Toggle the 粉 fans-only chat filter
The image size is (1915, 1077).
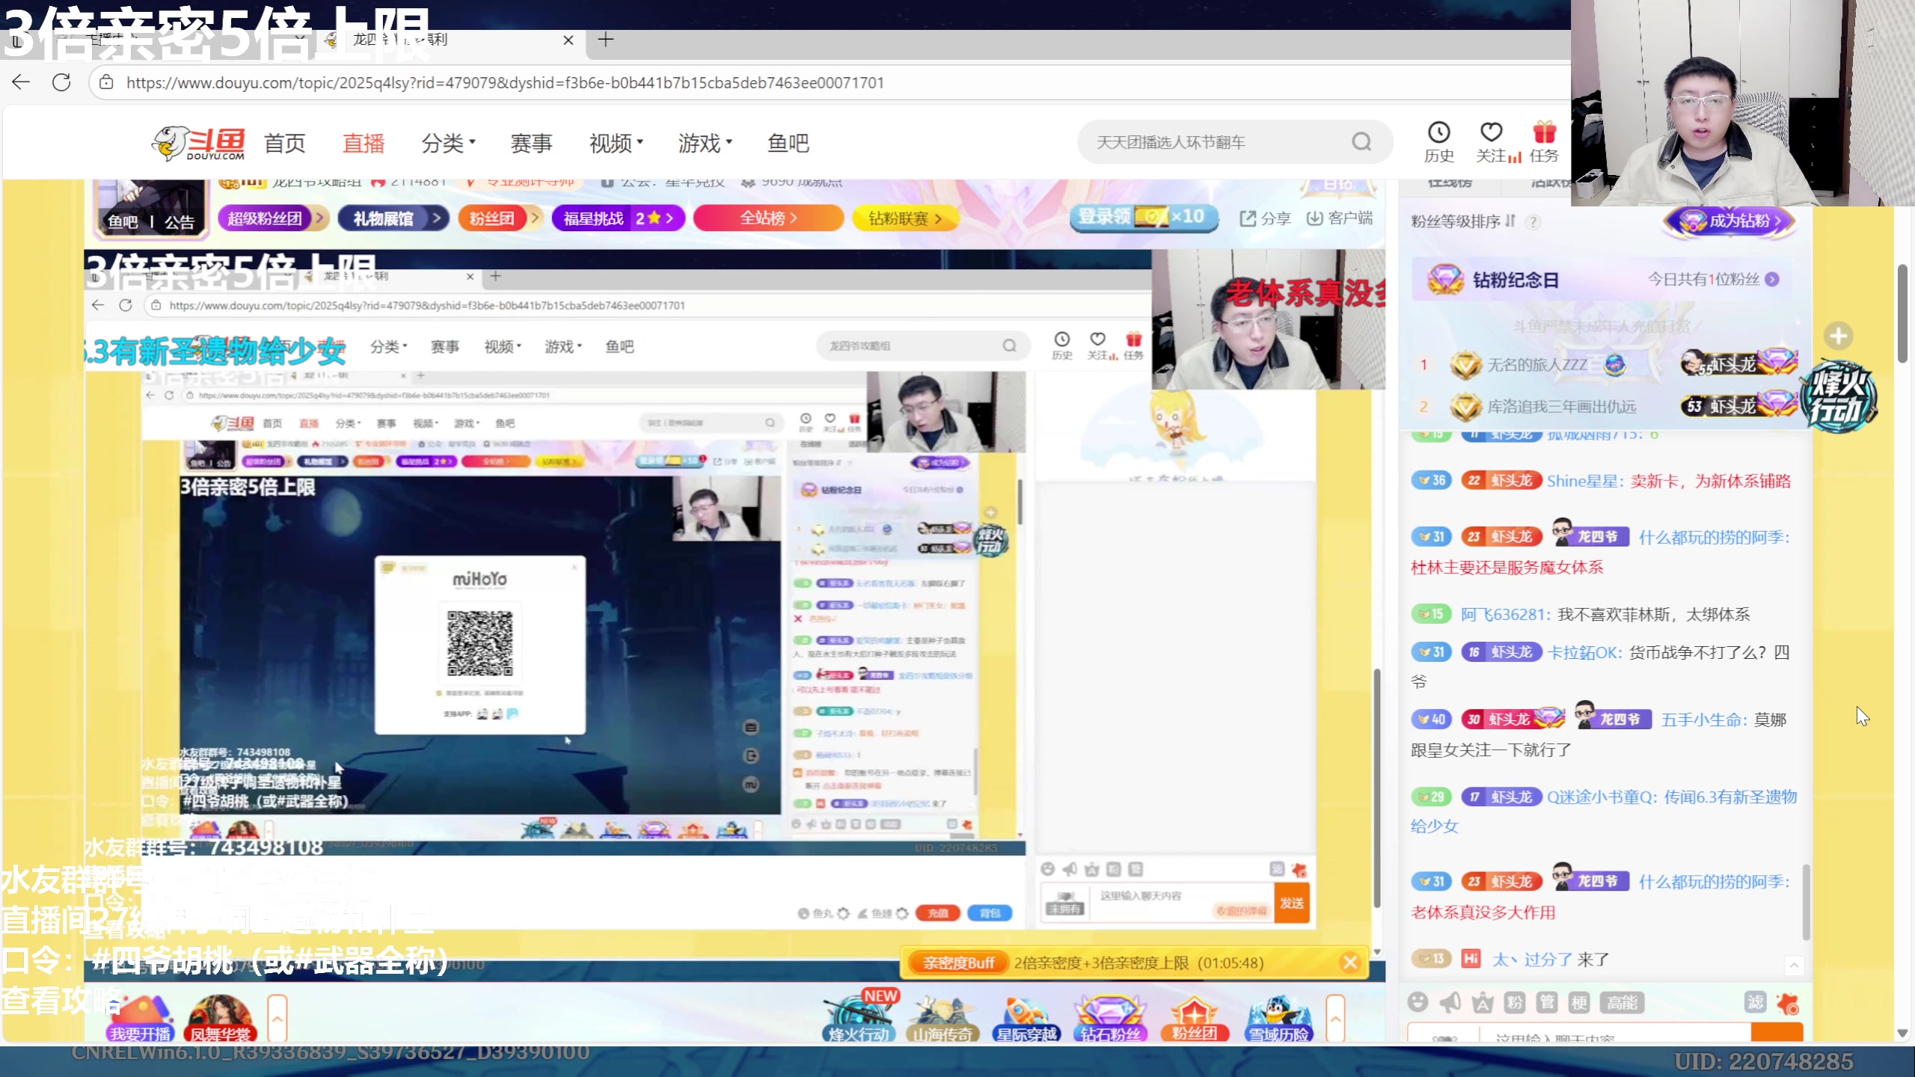point(1515,1003)
